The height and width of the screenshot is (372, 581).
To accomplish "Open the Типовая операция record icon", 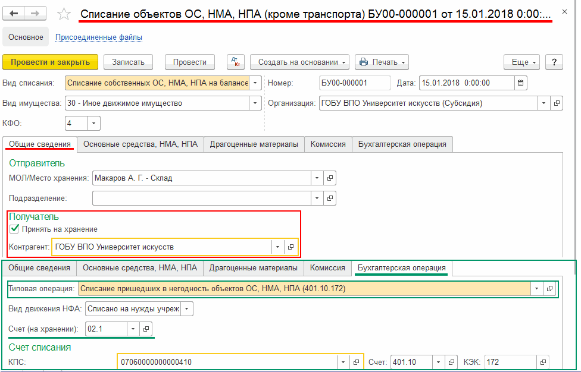I will pyautogui.click(x=550, y=288).
